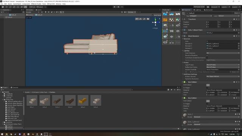Viewport: 242px width, 136px height.
Task: Toggle the Receive Shadows checkbox
Action: click(207, 56)
